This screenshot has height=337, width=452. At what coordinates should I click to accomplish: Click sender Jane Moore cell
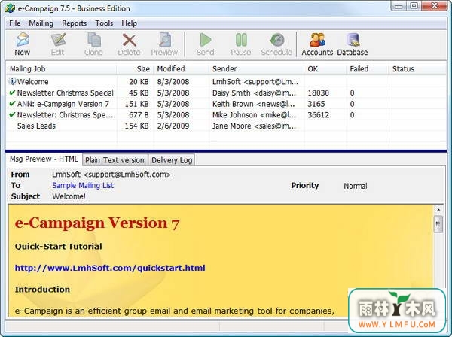point(254,126)
